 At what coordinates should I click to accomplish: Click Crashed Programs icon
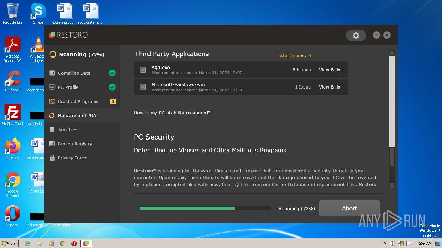(x=52, y=101)
